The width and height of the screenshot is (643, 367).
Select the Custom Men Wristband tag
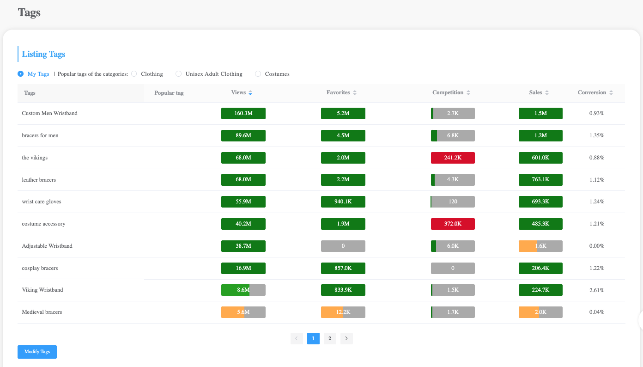point(49,113)
